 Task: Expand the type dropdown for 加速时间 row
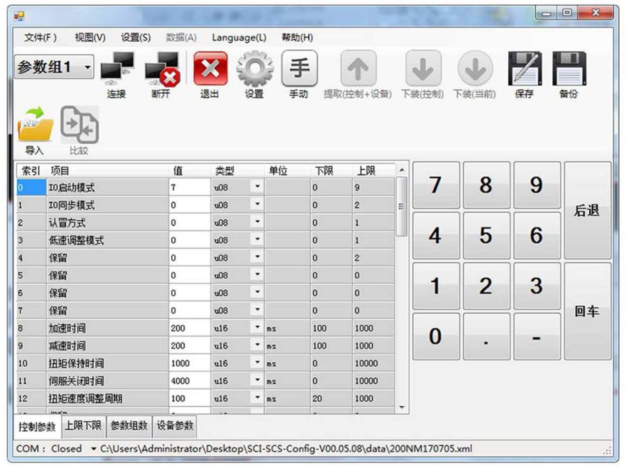click(257, 328)
